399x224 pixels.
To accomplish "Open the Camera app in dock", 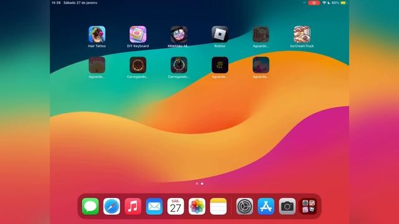I will [x=287, y=206].
